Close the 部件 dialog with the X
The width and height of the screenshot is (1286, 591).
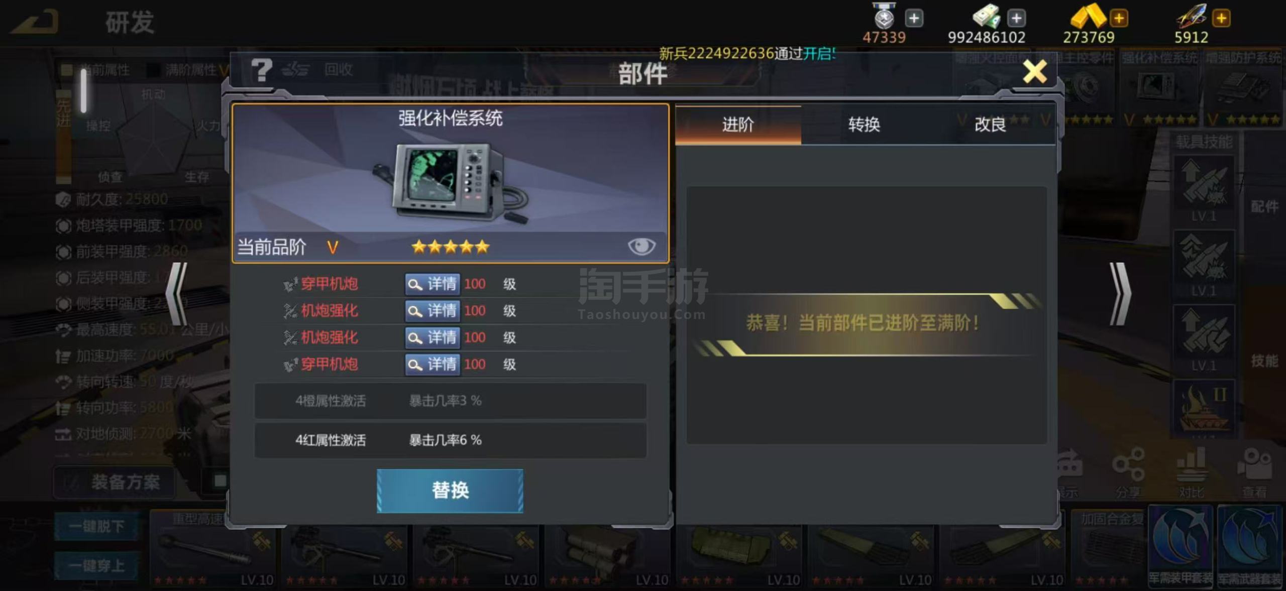1035,72
